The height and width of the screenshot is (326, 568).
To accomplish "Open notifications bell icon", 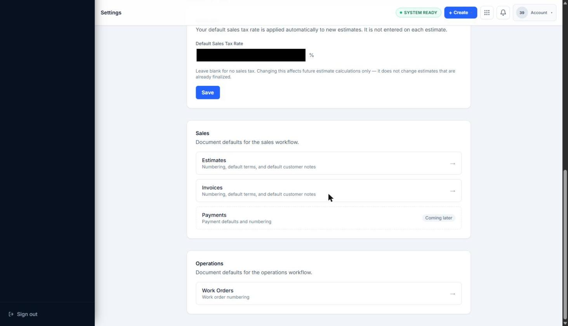I will (x=503, y=13).
